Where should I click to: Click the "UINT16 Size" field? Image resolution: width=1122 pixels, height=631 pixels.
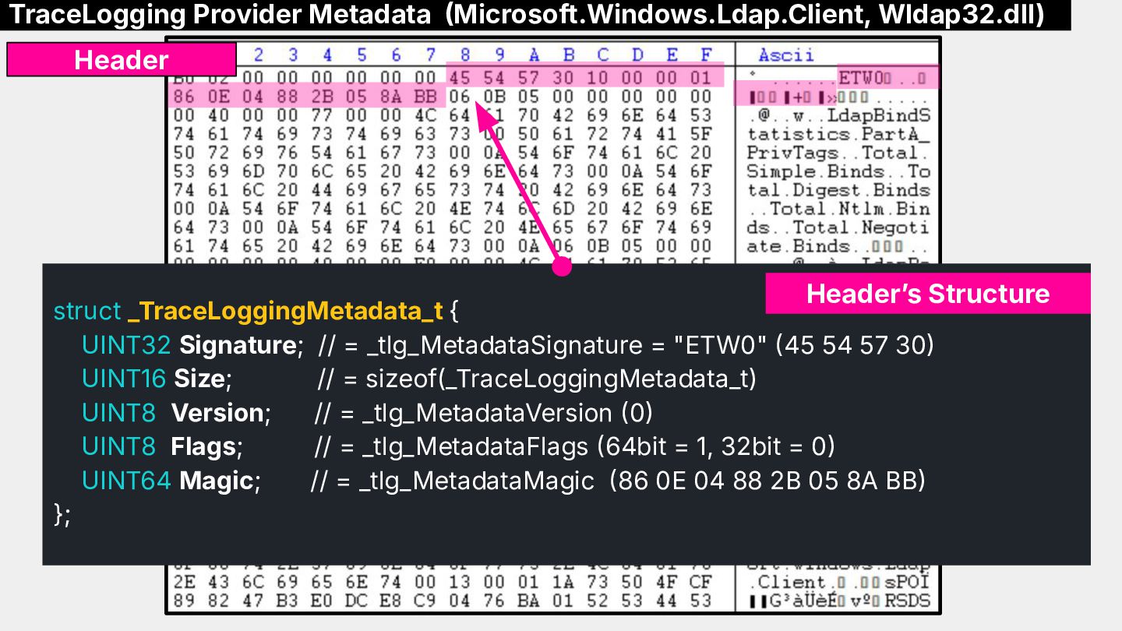coord(157,379)
